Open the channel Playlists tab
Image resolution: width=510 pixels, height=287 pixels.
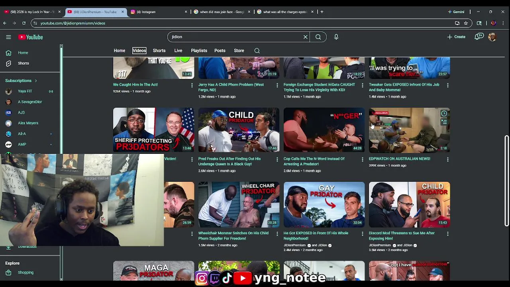(199, 51)
